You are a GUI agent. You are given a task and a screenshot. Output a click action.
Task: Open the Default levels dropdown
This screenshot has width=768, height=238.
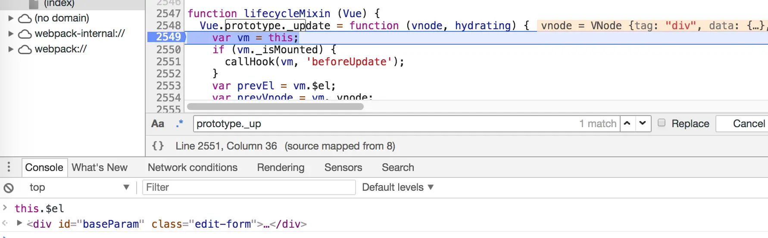click(397, 187)
